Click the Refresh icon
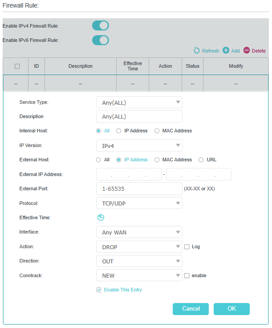The image size is (272, 328). coord(197,50)
